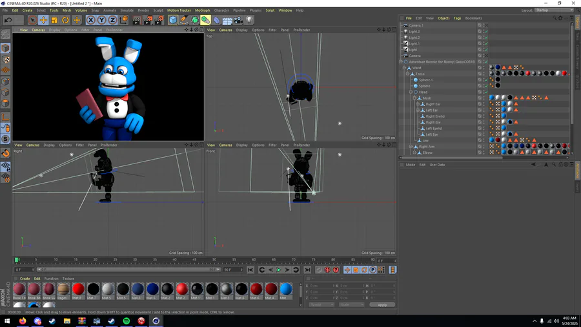581x327 pixels.
Task: Open Cameras menu in perspective viewport
Action: coord(38,30)
